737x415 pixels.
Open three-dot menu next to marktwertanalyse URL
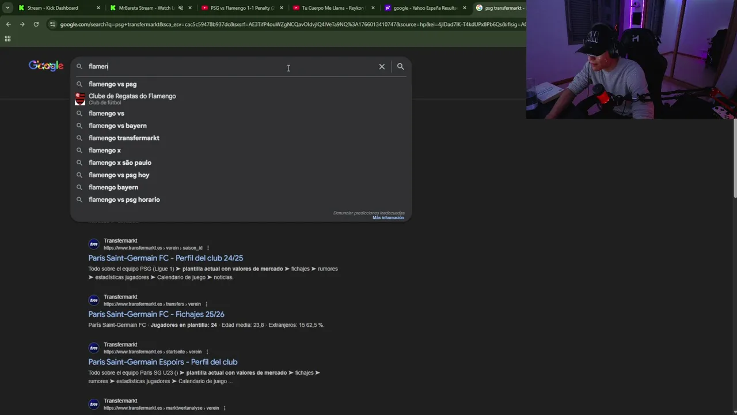coord(224,408)
